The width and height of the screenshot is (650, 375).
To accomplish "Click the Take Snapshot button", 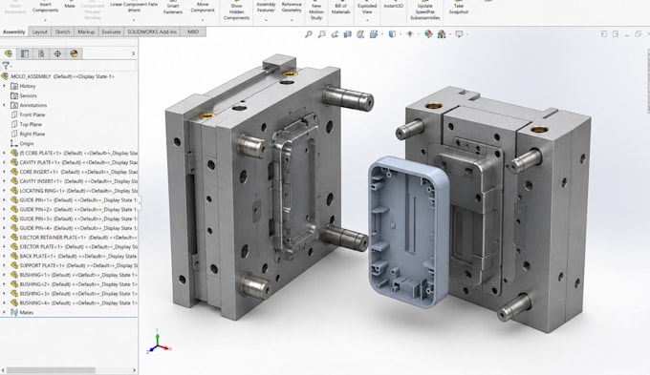I will tap(459, 8).
